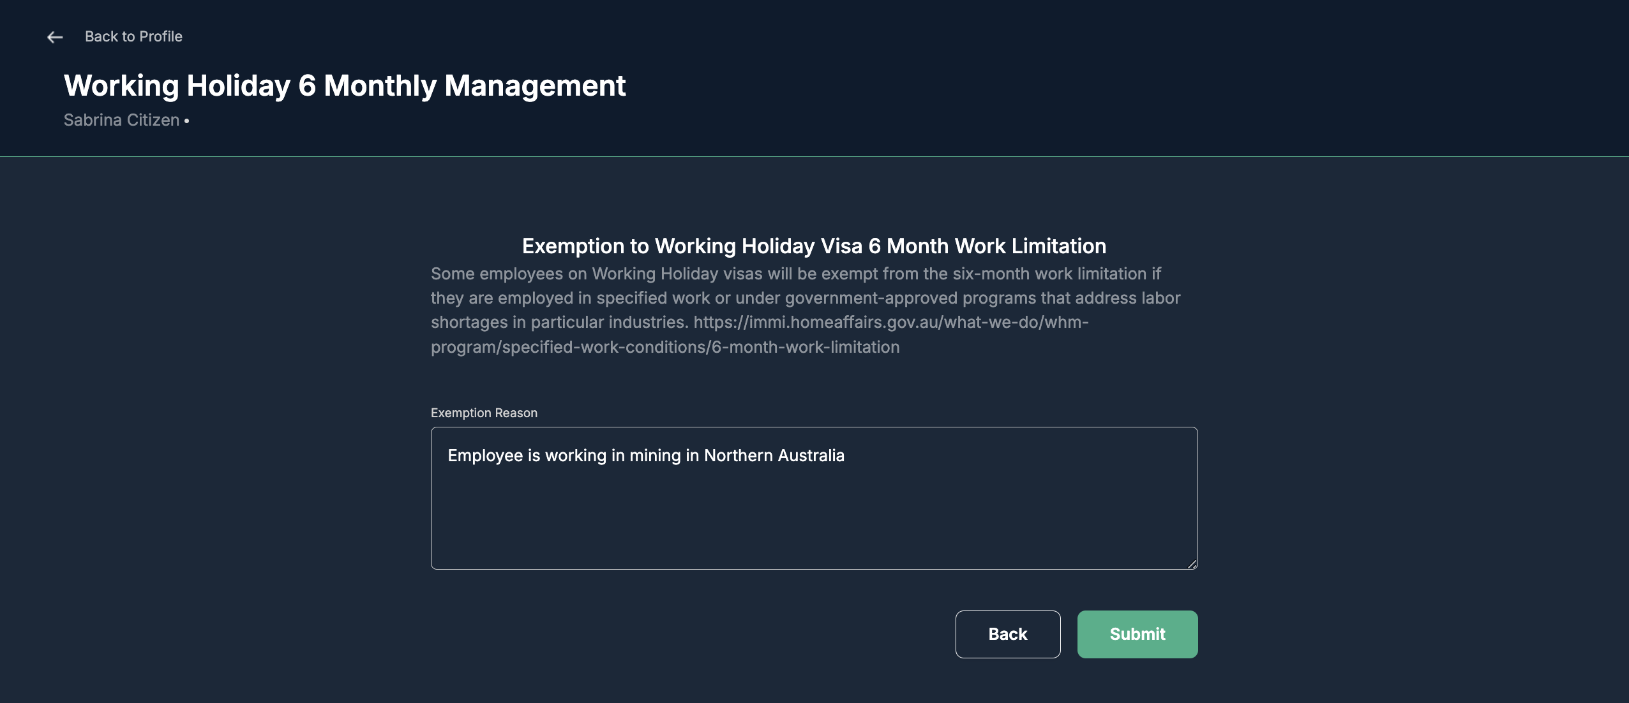Click the Working Holiday 6 Monthly Management title
1629x703 pixels.
point(345,85)
